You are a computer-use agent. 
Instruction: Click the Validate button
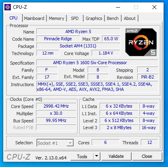coord(116,156)
